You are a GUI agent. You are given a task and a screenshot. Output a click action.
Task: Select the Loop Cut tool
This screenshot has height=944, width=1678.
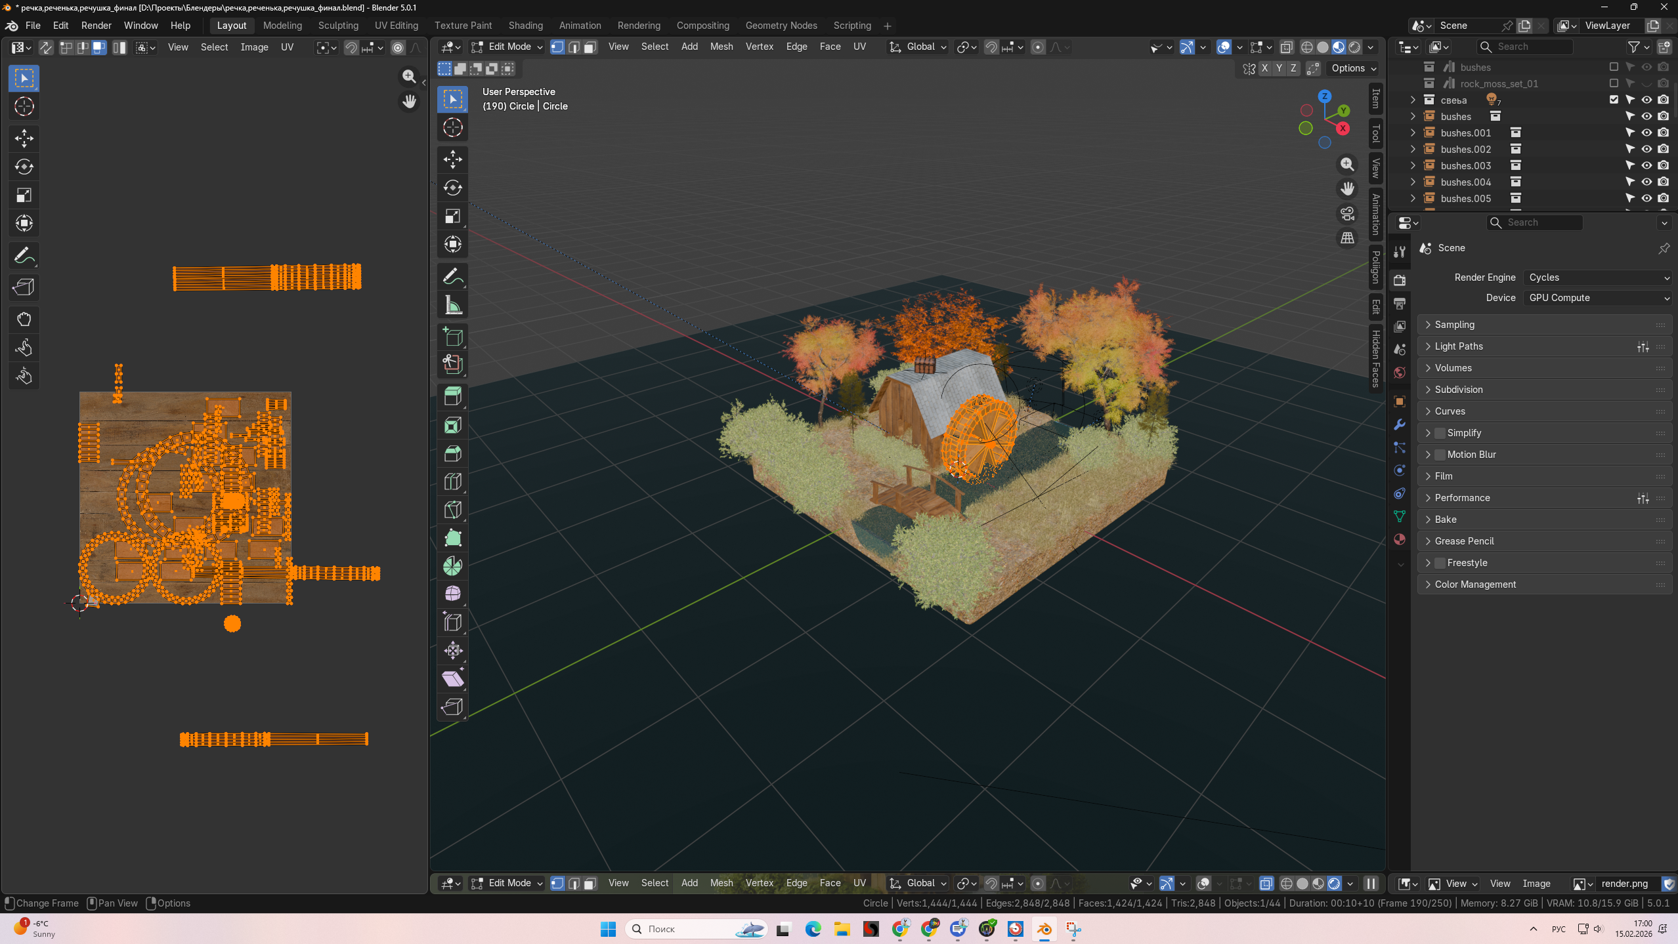pos(452,482)
